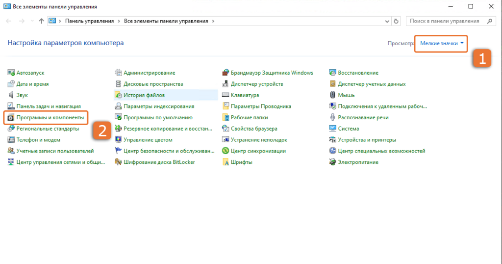Image resolution: width=502 pixels, height=264 pixels.
Task: Click the window title bar Control Panel icon
Action: pyautogui.click(x=7, y=6)
